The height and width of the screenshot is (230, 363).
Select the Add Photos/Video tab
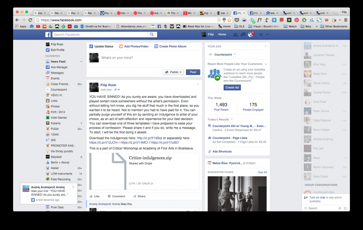click(134, 46)
